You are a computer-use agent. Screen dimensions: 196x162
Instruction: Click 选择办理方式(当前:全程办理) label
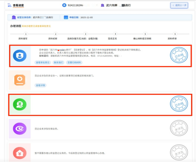82,39
